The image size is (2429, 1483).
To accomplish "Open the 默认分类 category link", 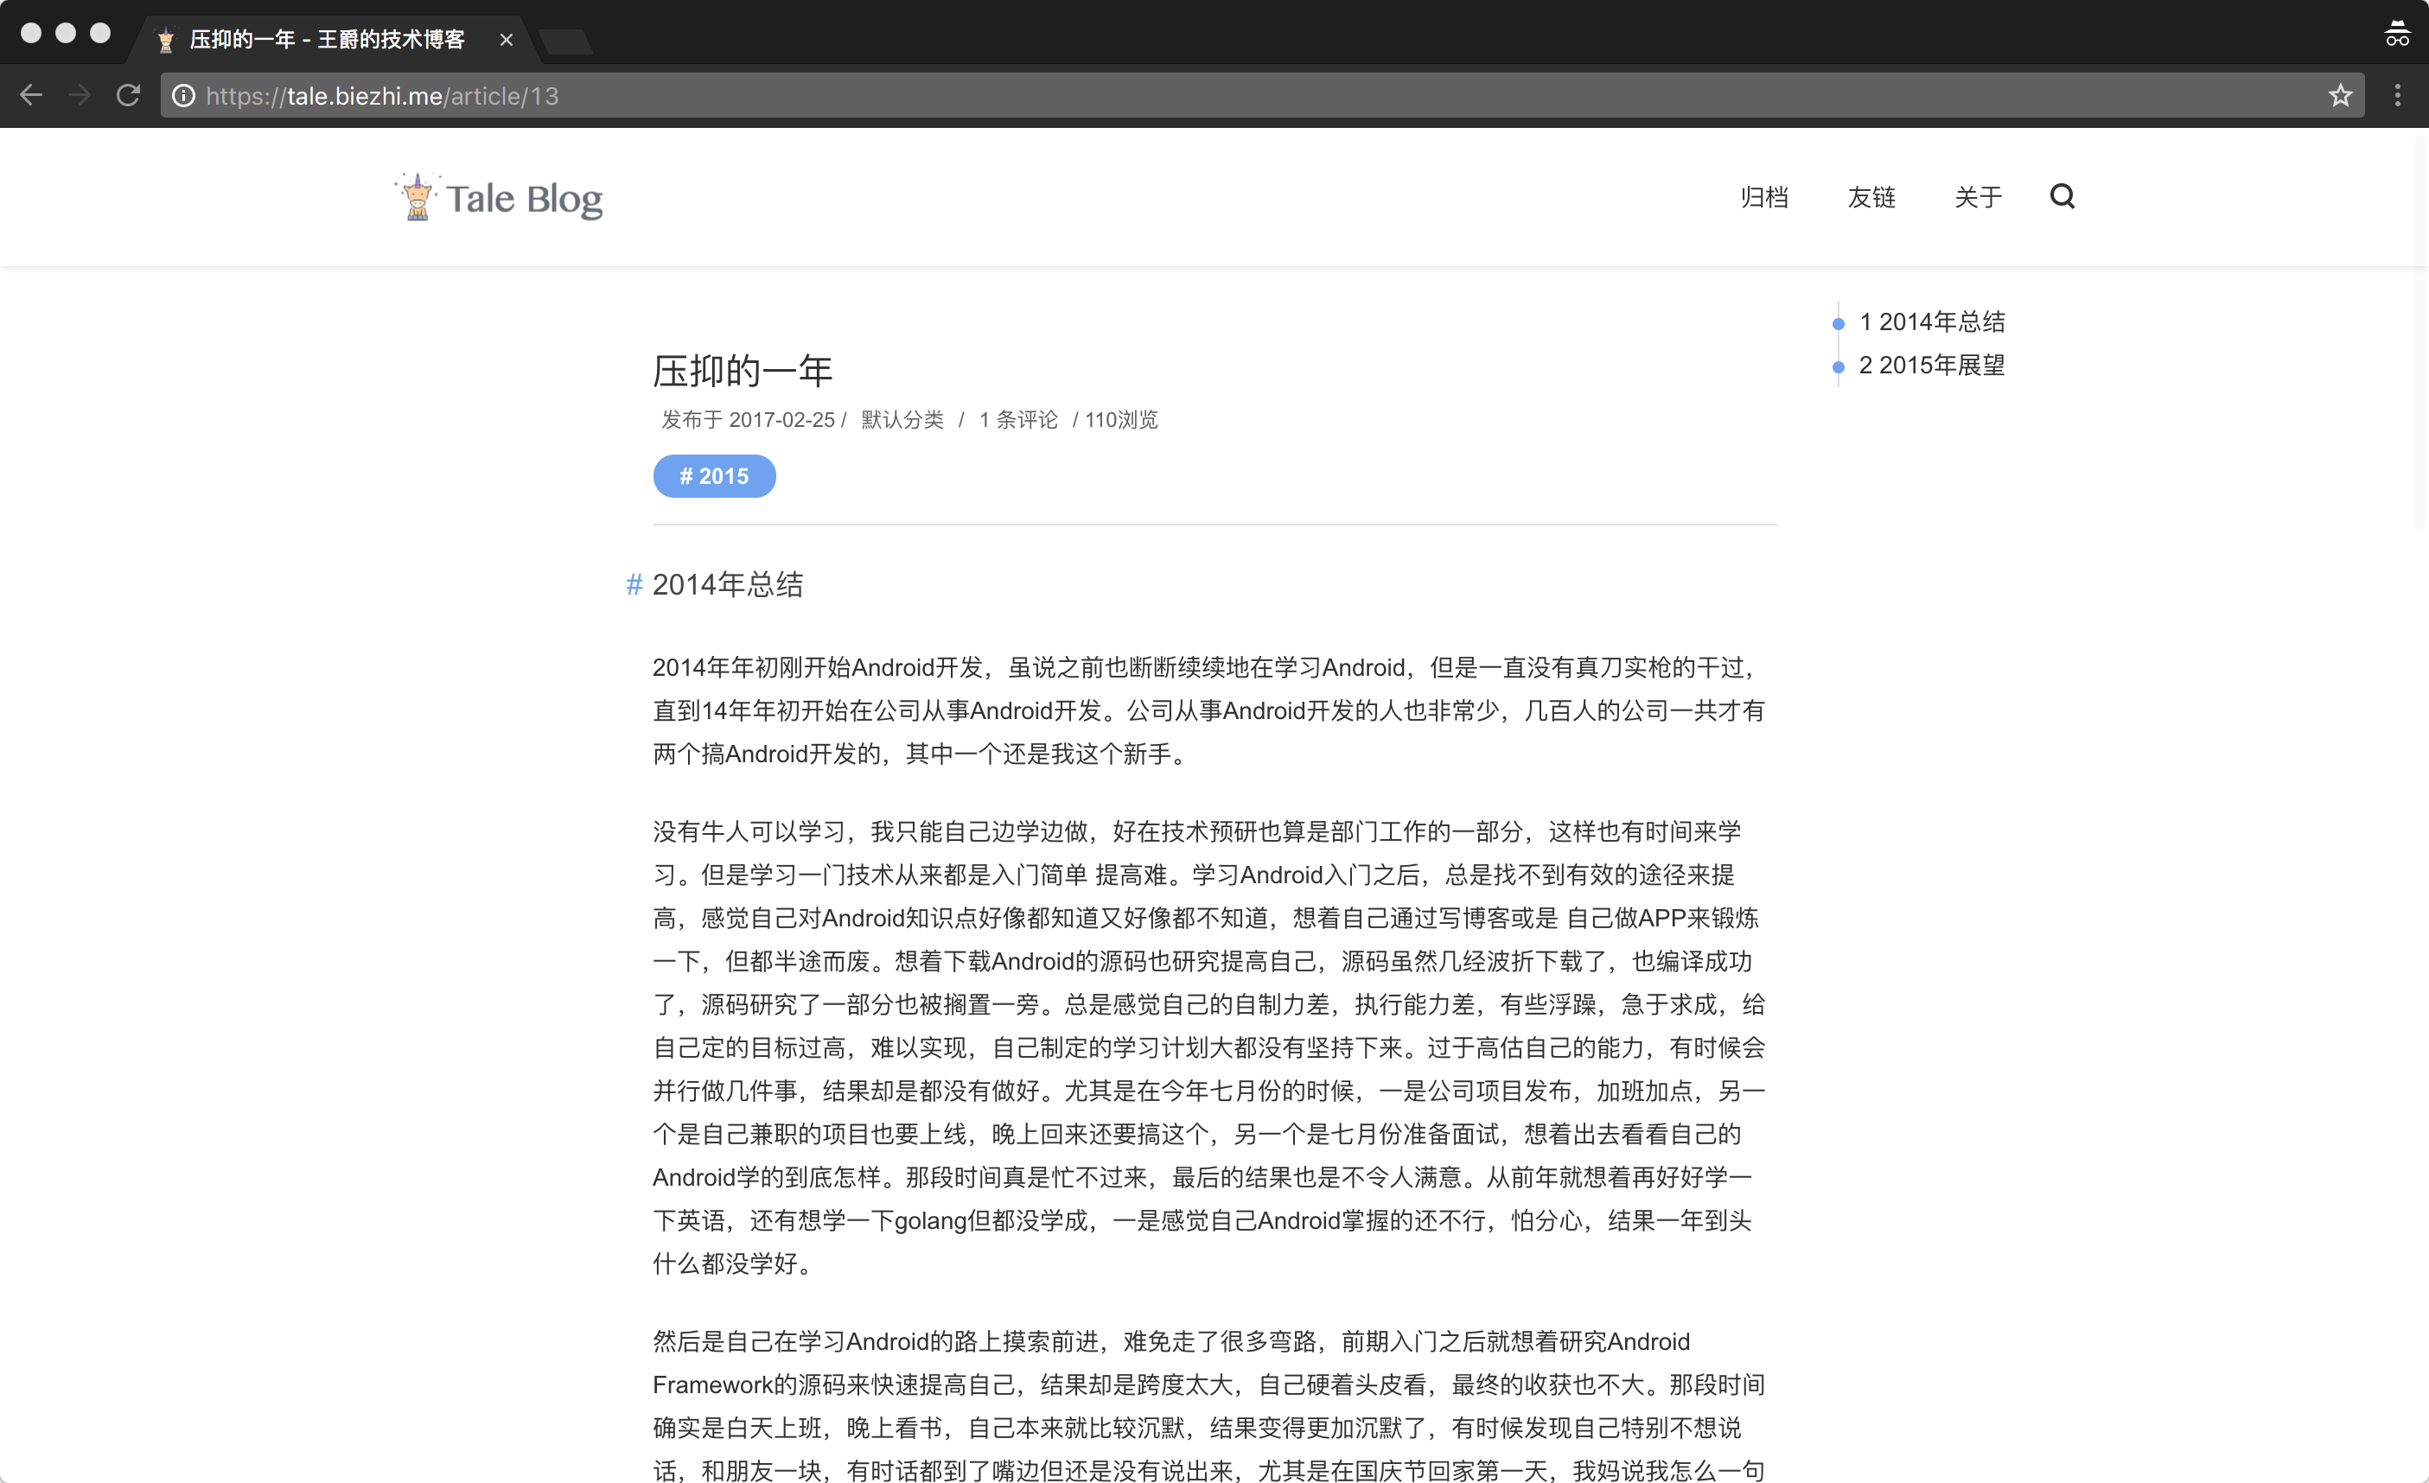I will click(x=902, y=420).
